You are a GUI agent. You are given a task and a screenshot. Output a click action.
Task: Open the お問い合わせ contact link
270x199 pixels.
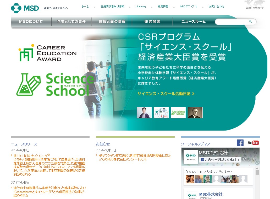coord(217,7)
